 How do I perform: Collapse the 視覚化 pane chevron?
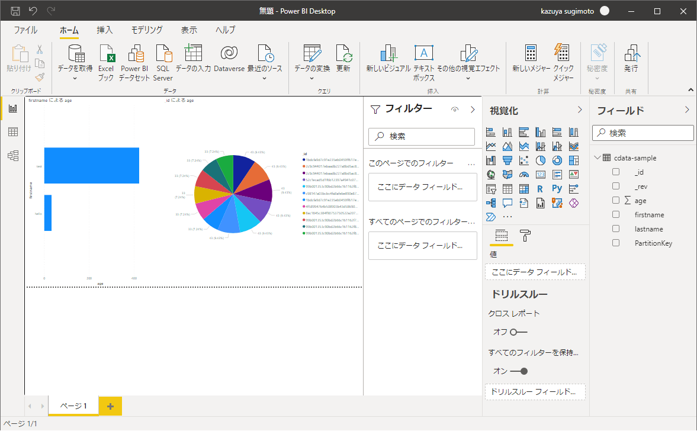pos(580,110)
